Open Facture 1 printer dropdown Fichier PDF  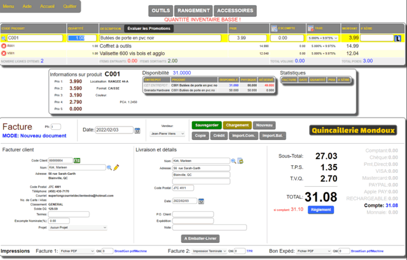(x=77, y=251)
